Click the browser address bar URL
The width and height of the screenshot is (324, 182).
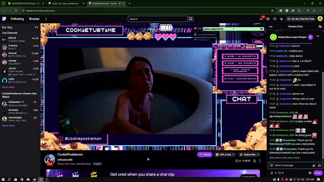tap(40, 11)
